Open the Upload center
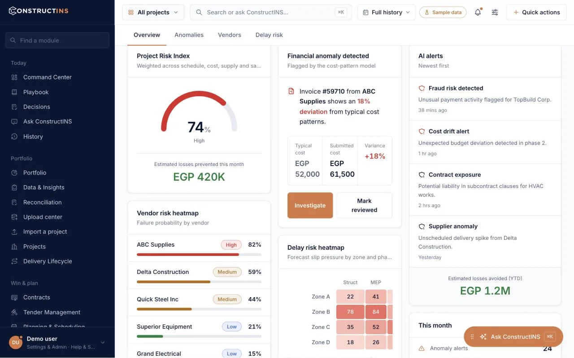 pos(57,217)
